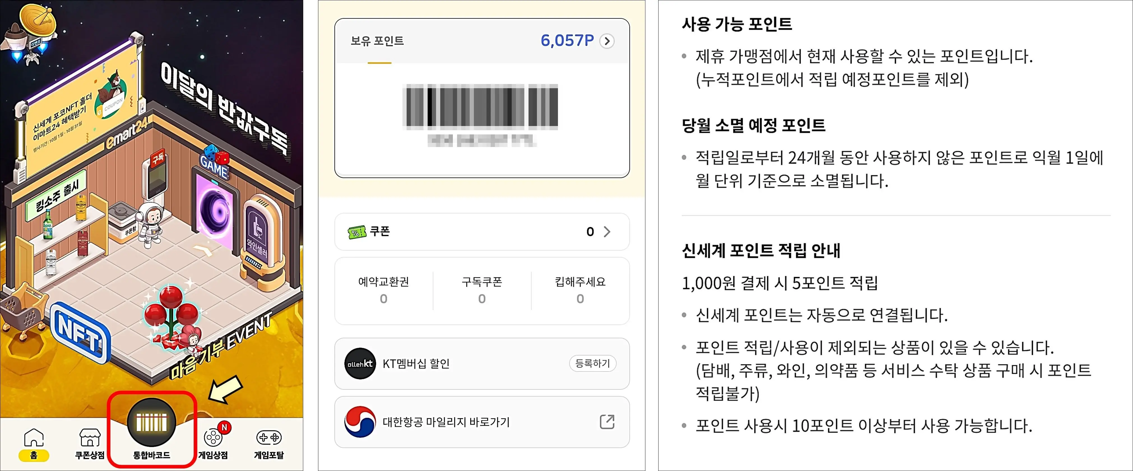1133x471 pixels.
Task: Click the 예약교환권 counter showing 0
Action: coord(383,290)
